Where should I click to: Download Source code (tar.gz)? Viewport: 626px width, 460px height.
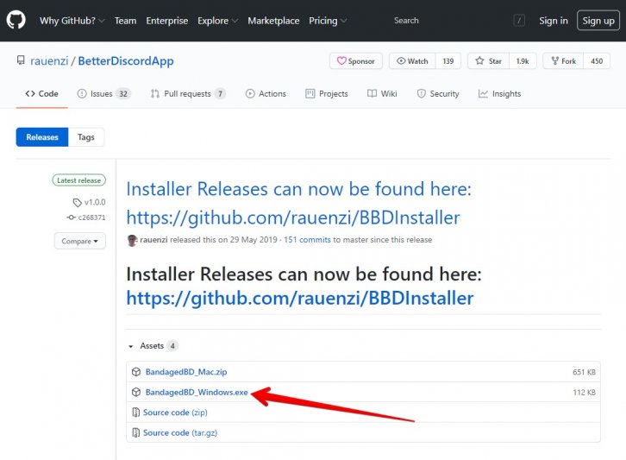pos(180,433)
